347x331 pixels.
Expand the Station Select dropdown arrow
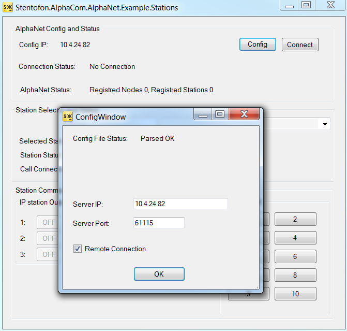[x=325, y=124]
